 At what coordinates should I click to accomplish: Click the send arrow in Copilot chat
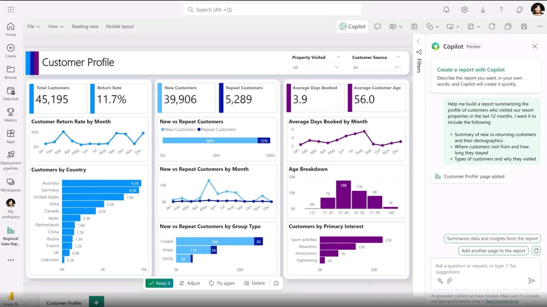pos(531,281)
